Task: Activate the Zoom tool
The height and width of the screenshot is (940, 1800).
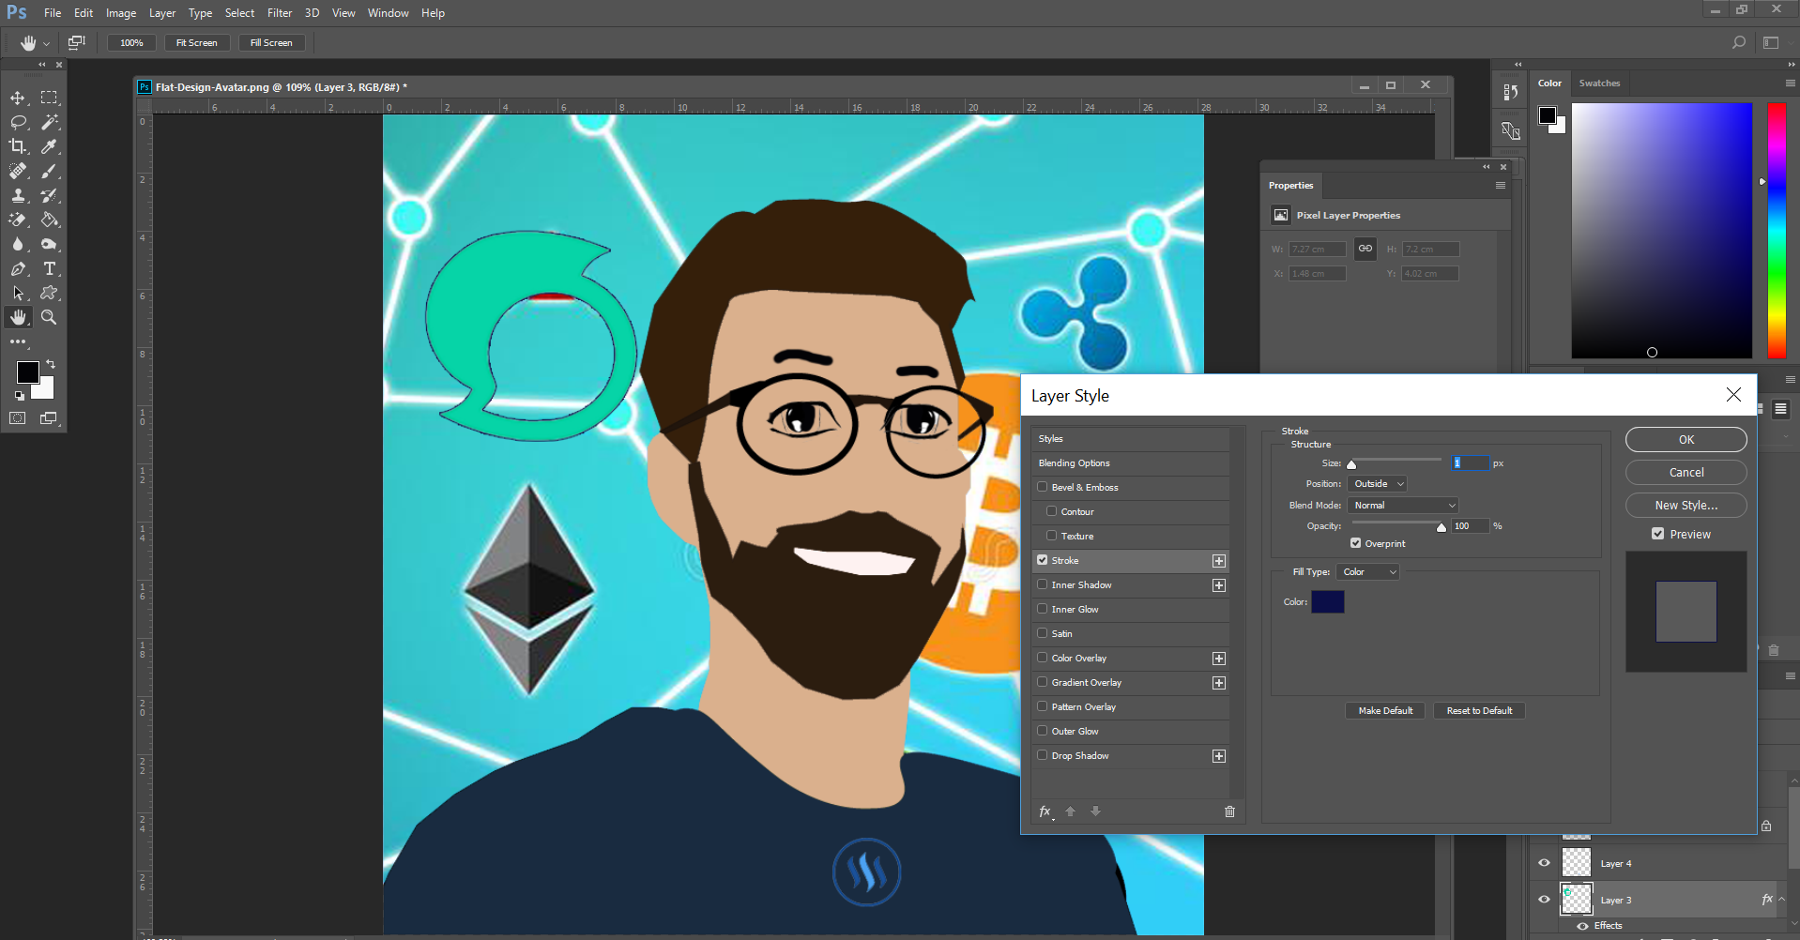Action: coord(50,317)
